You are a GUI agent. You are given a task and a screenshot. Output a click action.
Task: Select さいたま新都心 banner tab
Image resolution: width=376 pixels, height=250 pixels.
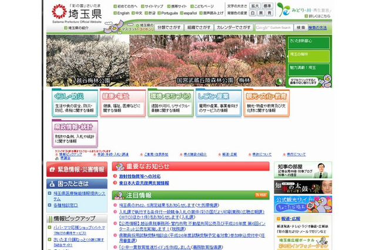[x=308, y=43]
